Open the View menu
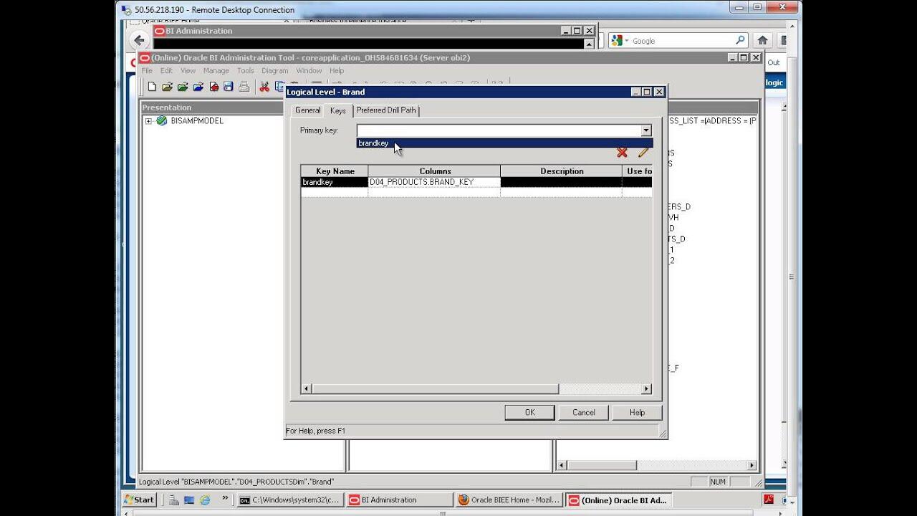 pos(188,70)
